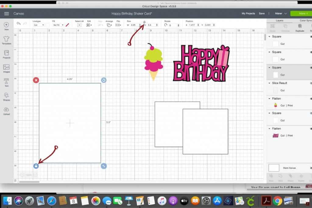This screenshot has height=208, width=312.
Task: Open the Images library
Action: pos(6,67)
